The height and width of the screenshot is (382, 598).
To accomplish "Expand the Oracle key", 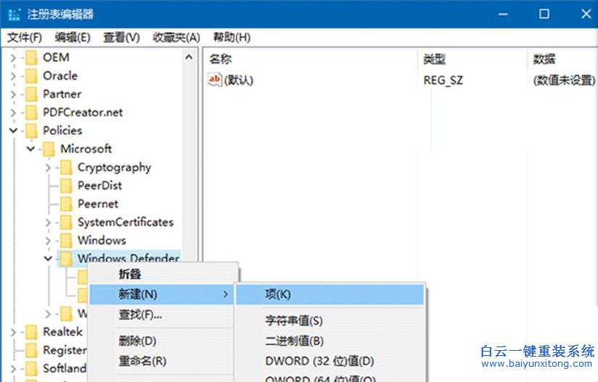I will click(13, 76).
